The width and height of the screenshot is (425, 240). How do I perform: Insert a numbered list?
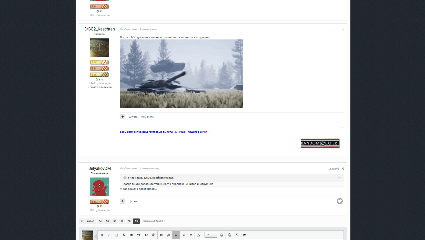(168, 235)
